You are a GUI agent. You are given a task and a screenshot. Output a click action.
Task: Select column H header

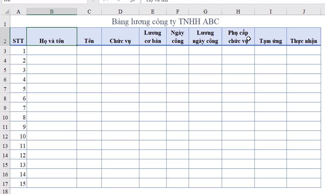(238, 11)
